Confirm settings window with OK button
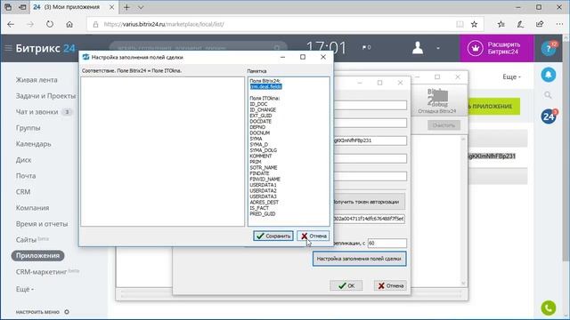 [346, 285]
